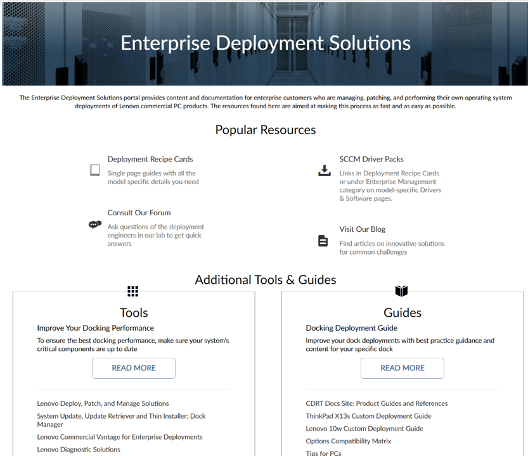Open CDRT Docs Site: Product Guides and References
The height and width of the screenshot is (456, 528).
377,403
